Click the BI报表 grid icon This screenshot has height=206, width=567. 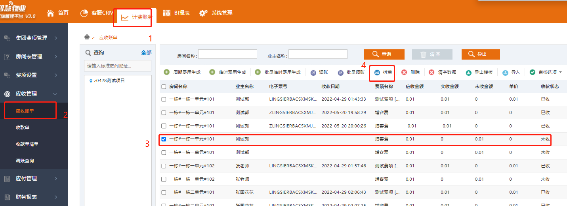pos(167,13)
